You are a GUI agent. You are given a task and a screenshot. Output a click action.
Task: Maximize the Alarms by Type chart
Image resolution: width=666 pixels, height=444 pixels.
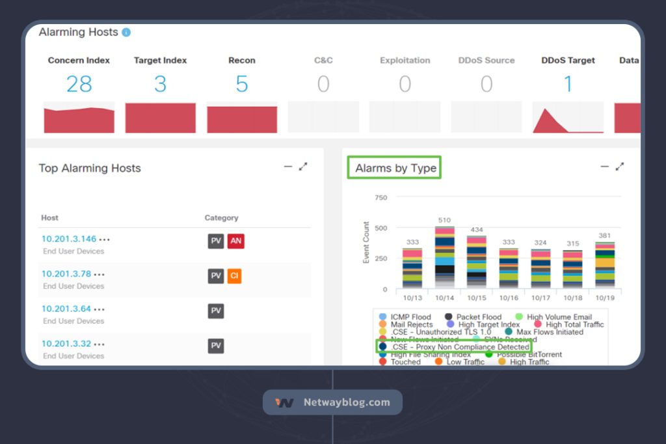(620, 167)
